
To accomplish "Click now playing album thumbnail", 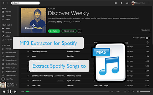I will (3, 85).
